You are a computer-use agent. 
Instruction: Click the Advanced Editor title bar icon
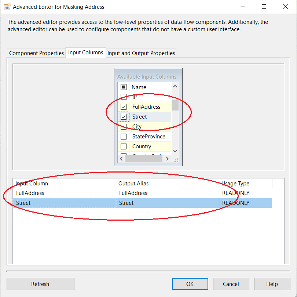pos(7,7)
